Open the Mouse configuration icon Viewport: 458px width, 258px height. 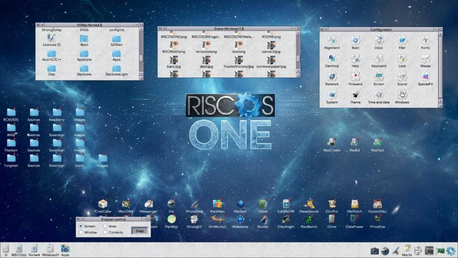(425, 61)
